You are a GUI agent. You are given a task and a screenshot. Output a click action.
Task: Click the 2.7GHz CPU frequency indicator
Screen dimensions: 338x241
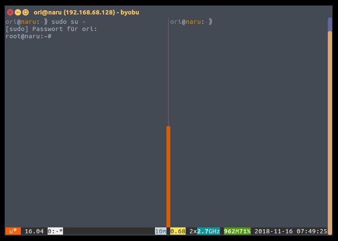[208, 231]
